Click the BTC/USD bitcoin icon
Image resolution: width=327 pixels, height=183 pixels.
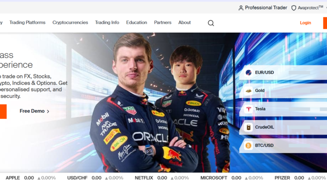(x=249, y=146)
